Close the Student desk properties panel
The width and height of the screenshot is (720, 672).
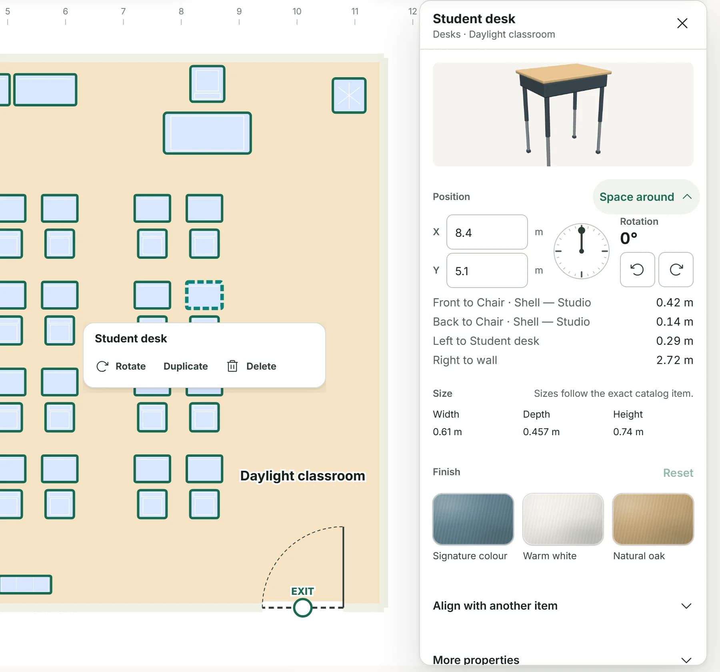682,23
